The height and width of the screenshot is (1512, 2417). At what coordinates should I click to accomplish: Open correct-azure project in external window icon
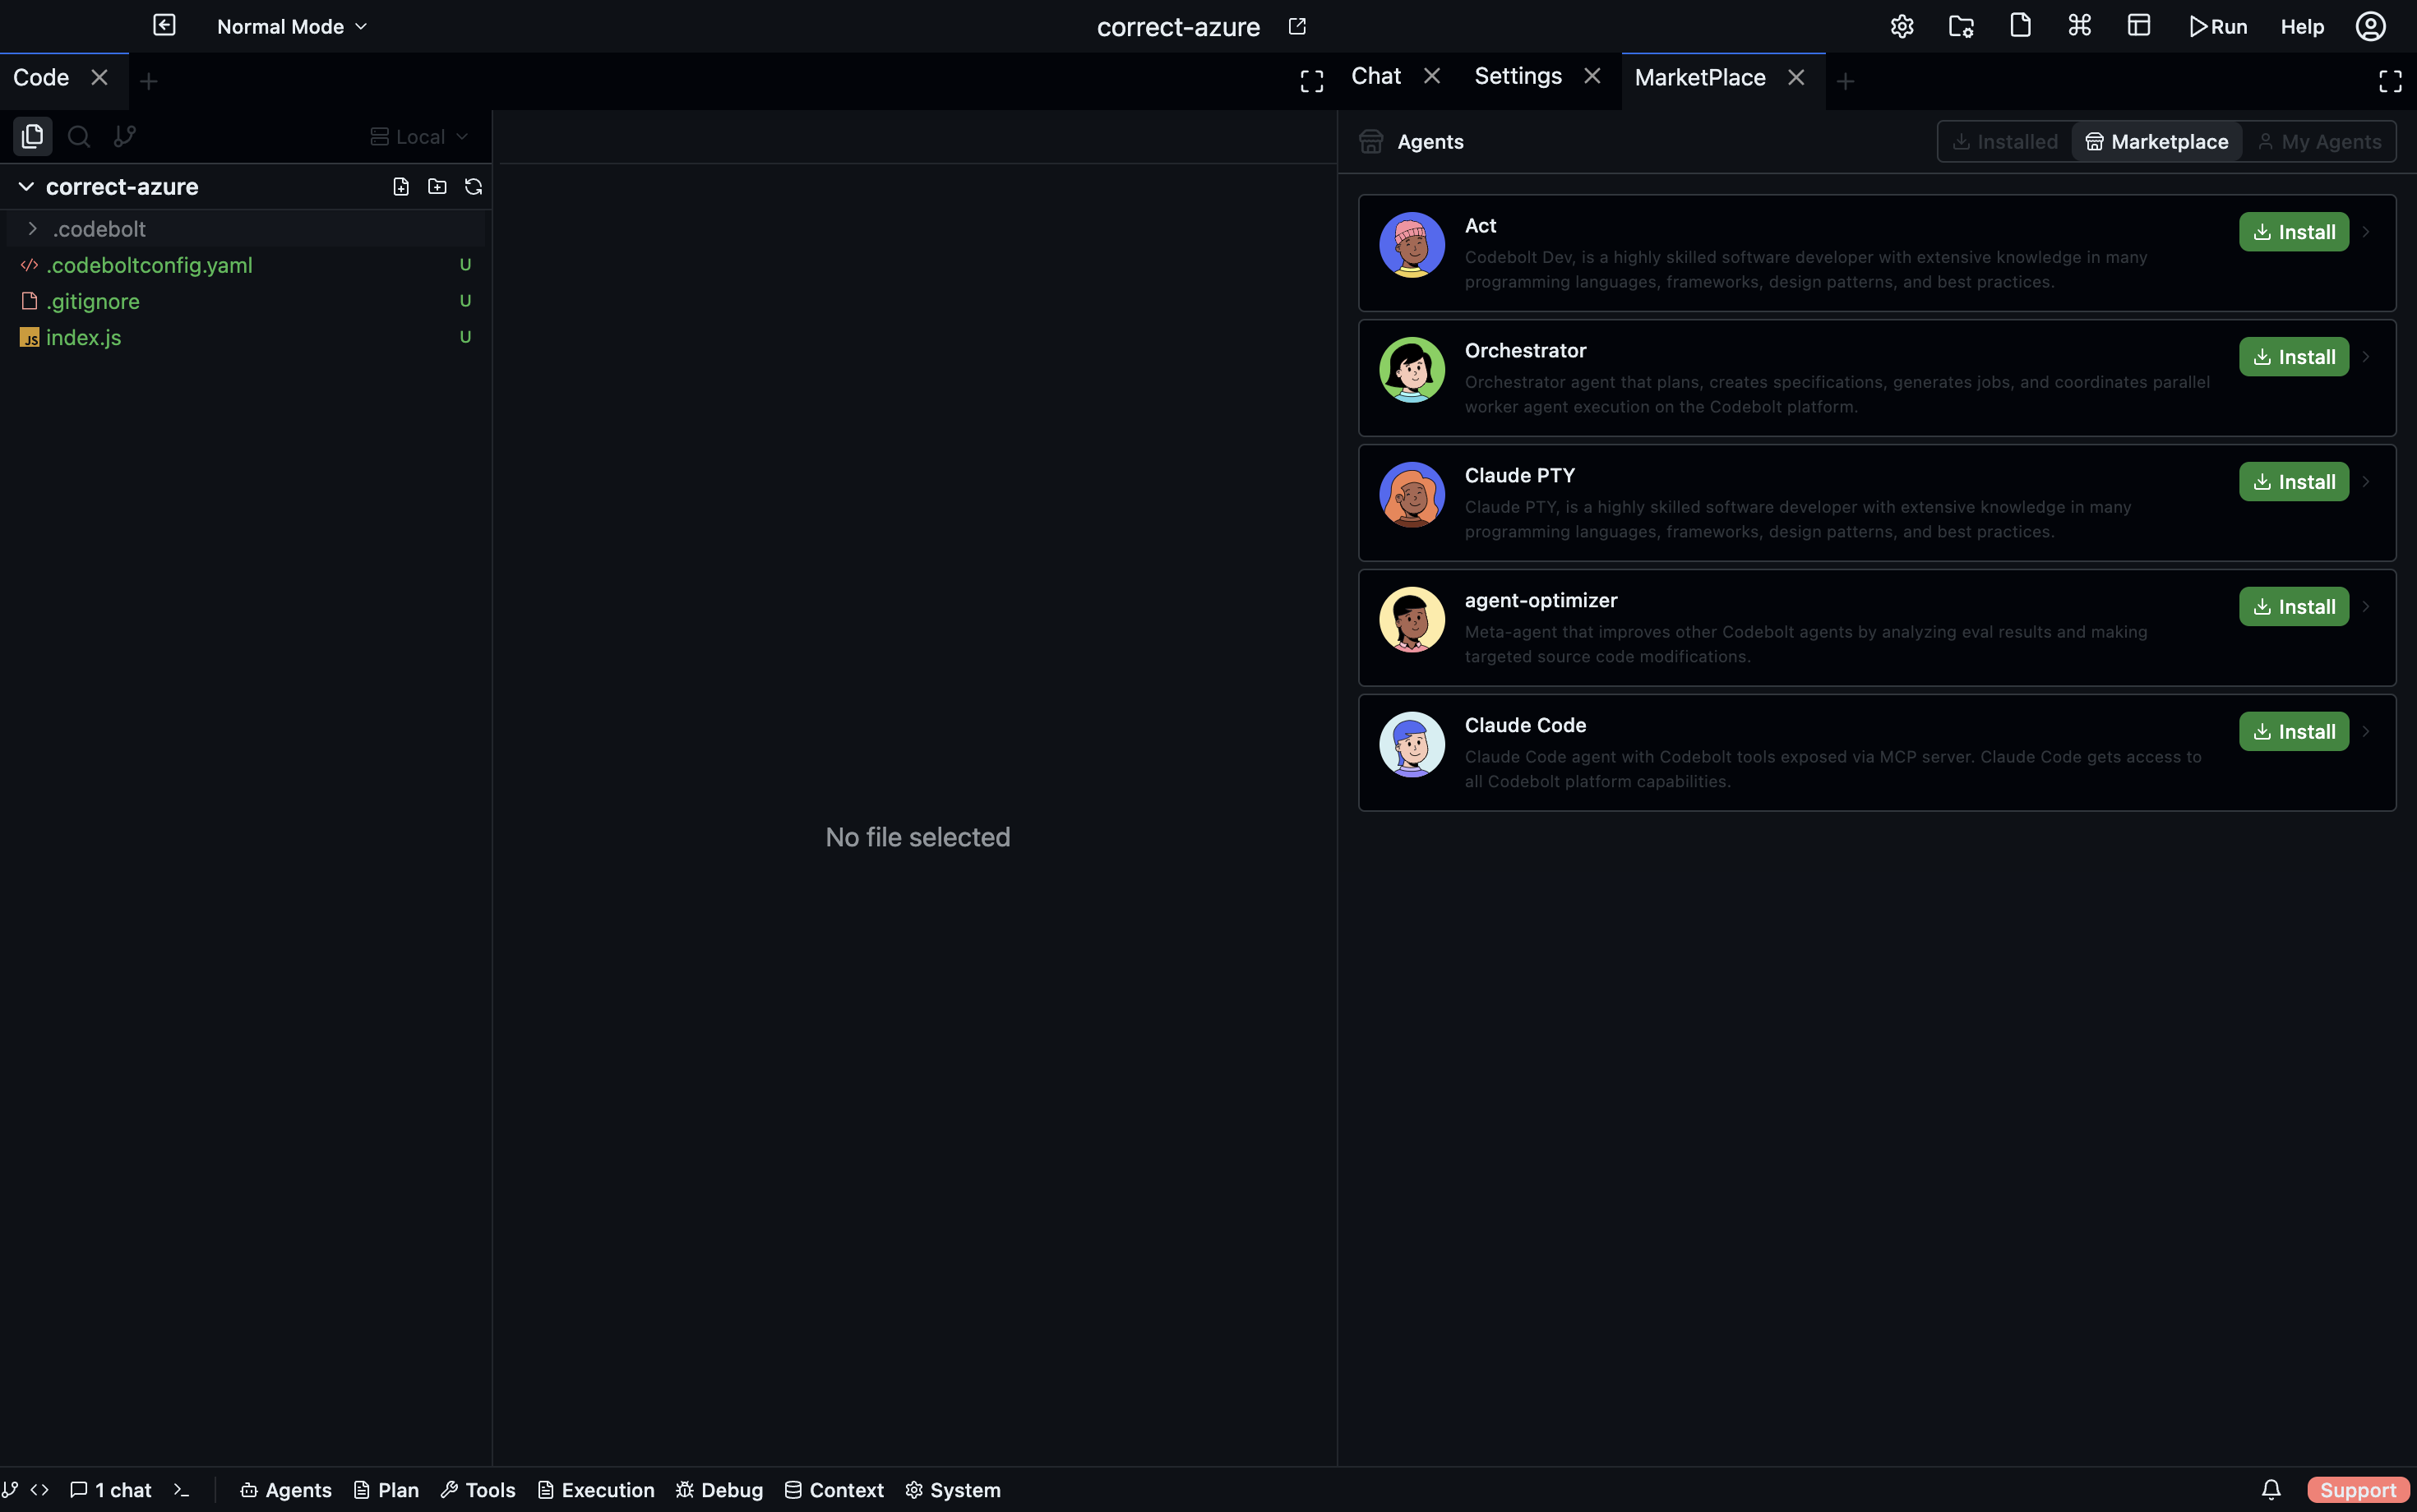coord(1296,26)
